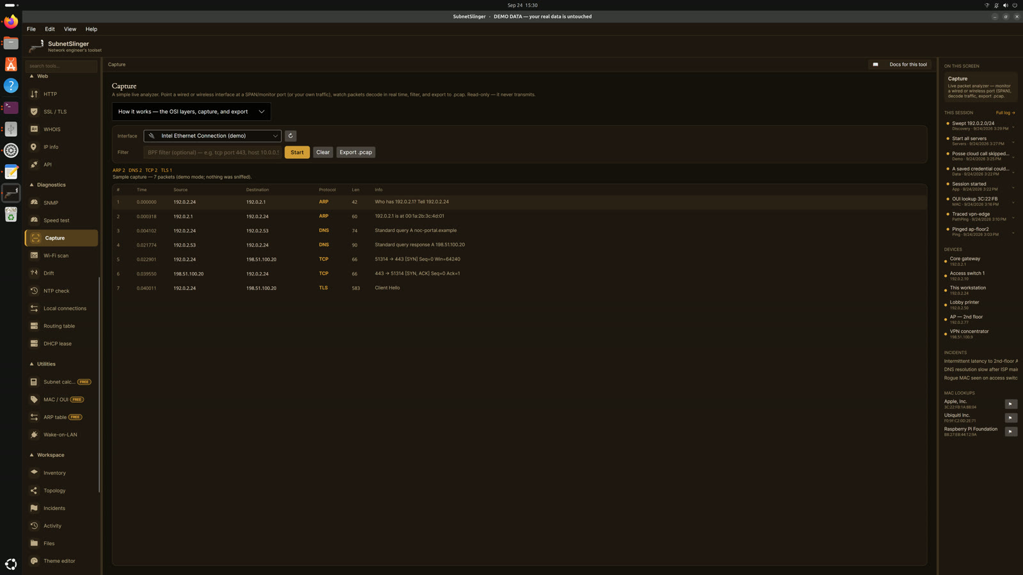Open the Trash in the dock

coord(11,215)
